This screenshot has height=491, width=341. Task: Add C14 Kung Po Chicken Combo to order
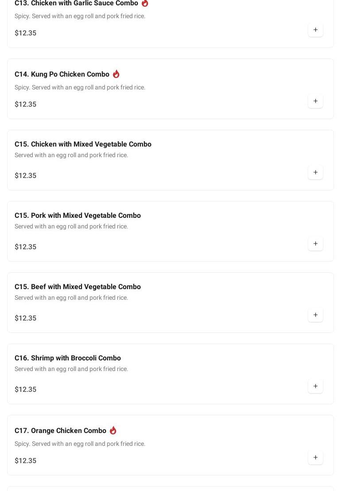(x=315, y=101)
